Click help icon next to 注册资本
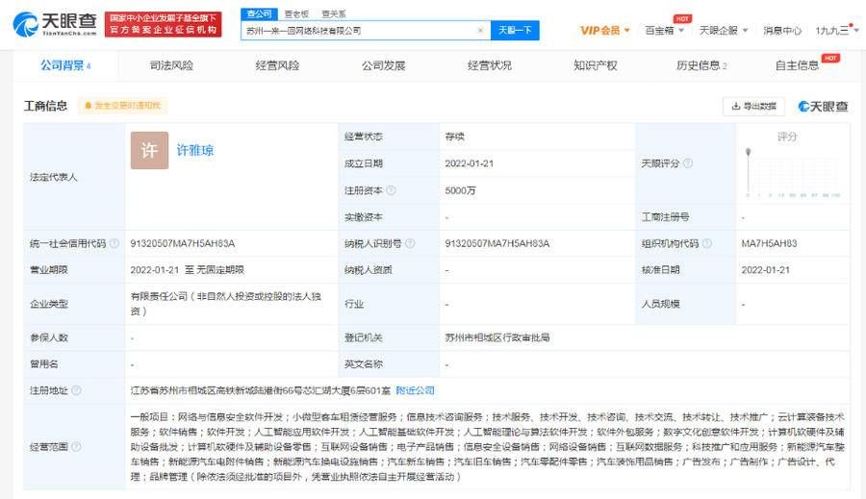The width and height of the screenshot is (866, 499). pyautogui.click(x=391, y=189)
